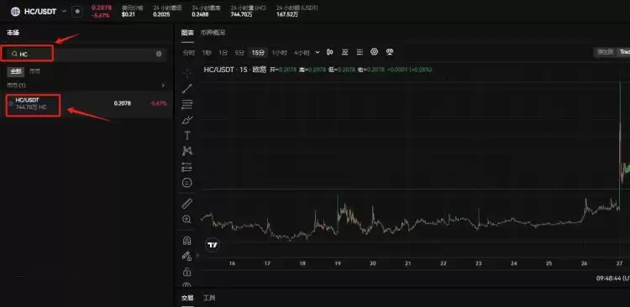The height and width of the screenshot is (307, 630).
Task: Open the position forecast tool
Action: 187,167
